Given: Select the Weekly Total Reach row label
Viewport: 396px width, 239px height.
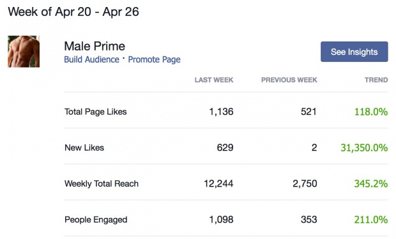Looking at the screenshot, I should (x=102, y=183).
